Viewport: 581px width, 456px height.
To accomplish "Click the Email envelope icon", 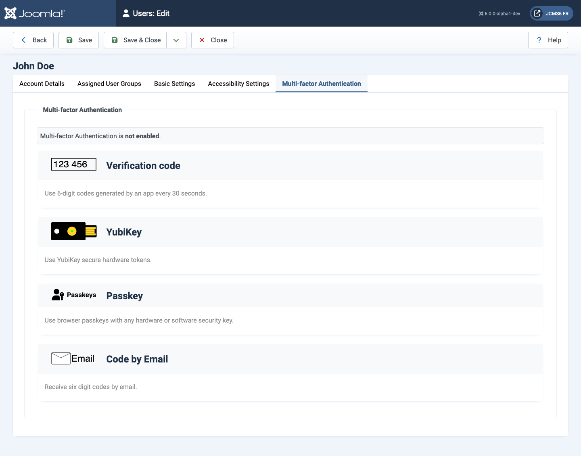I will click(x=73, y=358).
